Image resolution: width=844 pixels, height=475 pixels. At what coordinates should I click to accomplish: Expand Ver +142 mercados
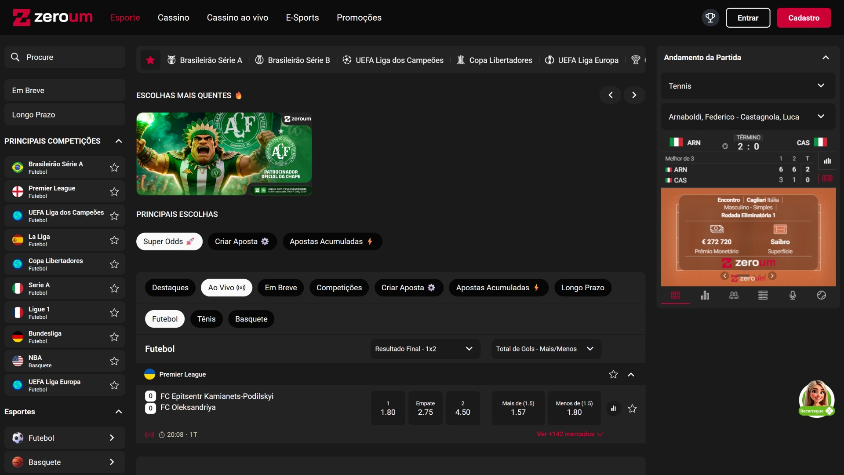coord(570,434)
